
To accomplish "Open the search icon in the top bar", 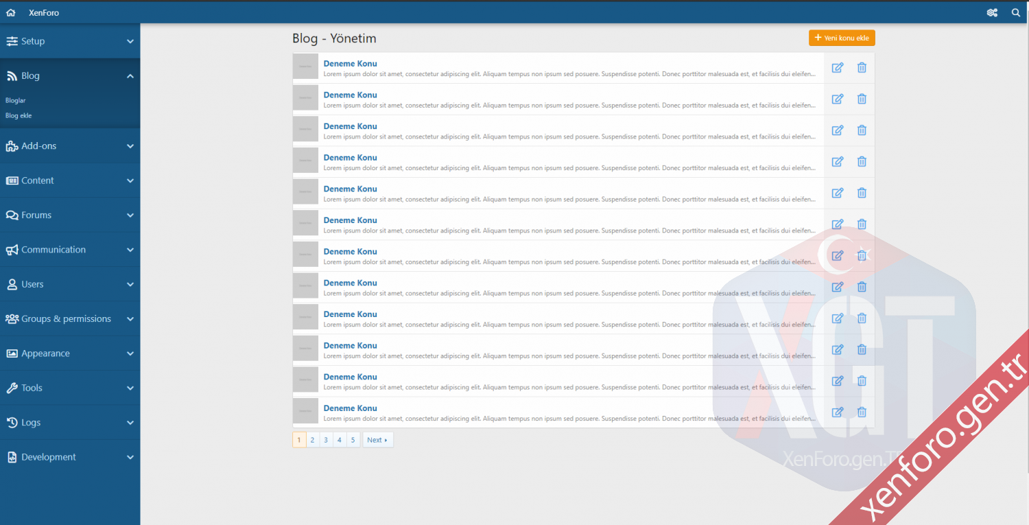I will (x=1016, y=12).
